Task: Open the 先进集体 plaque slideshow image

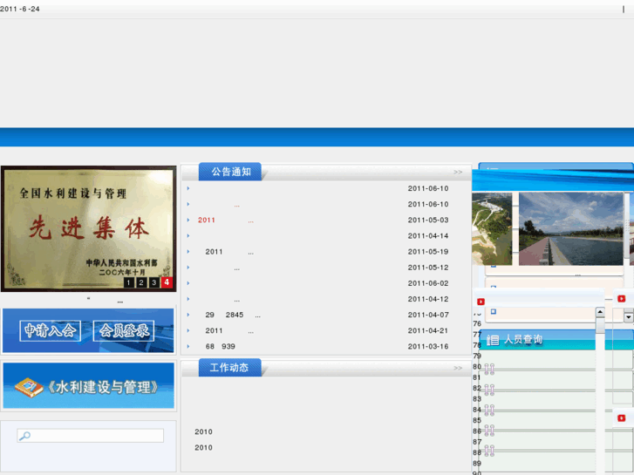Action: click(x=89, y=228)
